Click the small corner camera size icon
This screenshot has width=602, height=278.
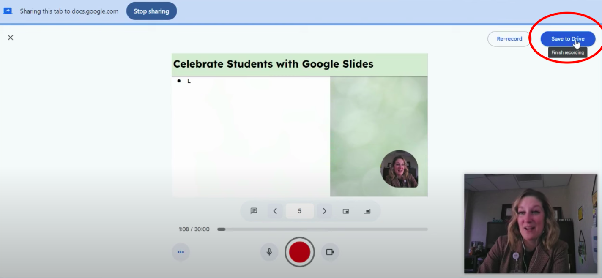[367, 211]
